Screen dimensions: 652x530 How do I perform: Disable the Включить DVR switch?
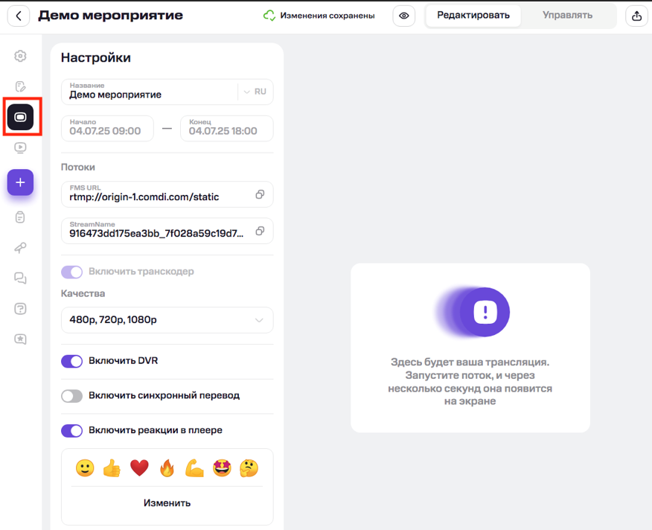tap(71, 361)
